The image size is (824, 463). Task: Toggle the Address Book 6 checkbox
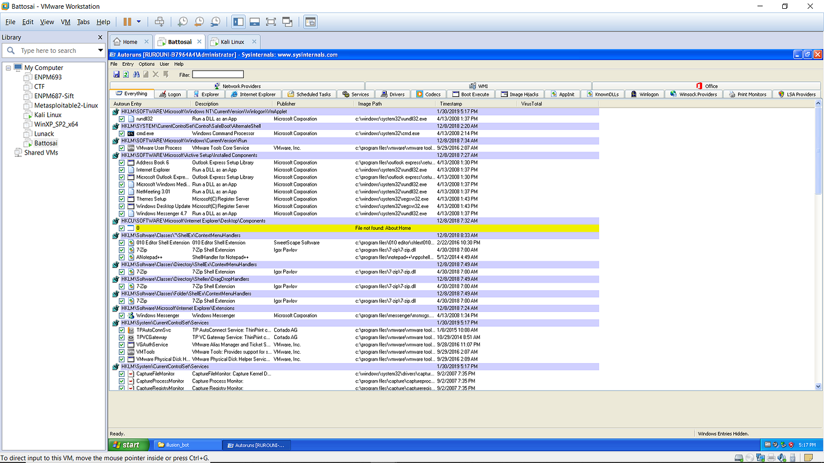click(122, 163)
